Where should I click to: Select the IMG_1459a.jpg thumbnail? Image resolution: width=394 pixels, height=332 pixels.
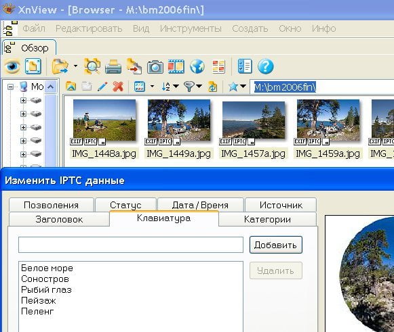(x=328, y=120)
